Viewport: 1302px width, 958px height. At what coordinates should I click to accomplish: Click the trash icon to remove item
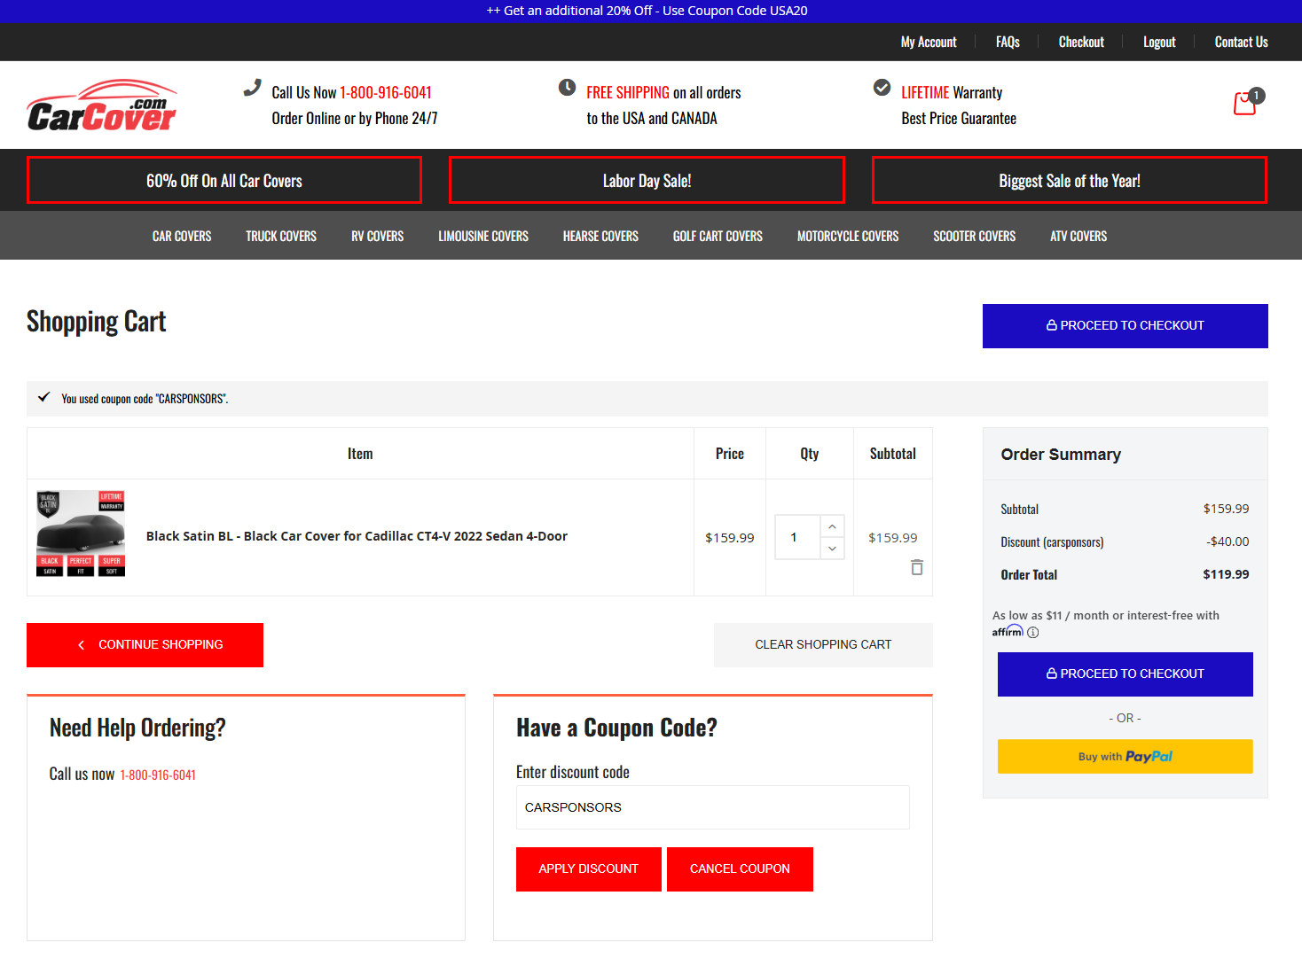[916, 567]
